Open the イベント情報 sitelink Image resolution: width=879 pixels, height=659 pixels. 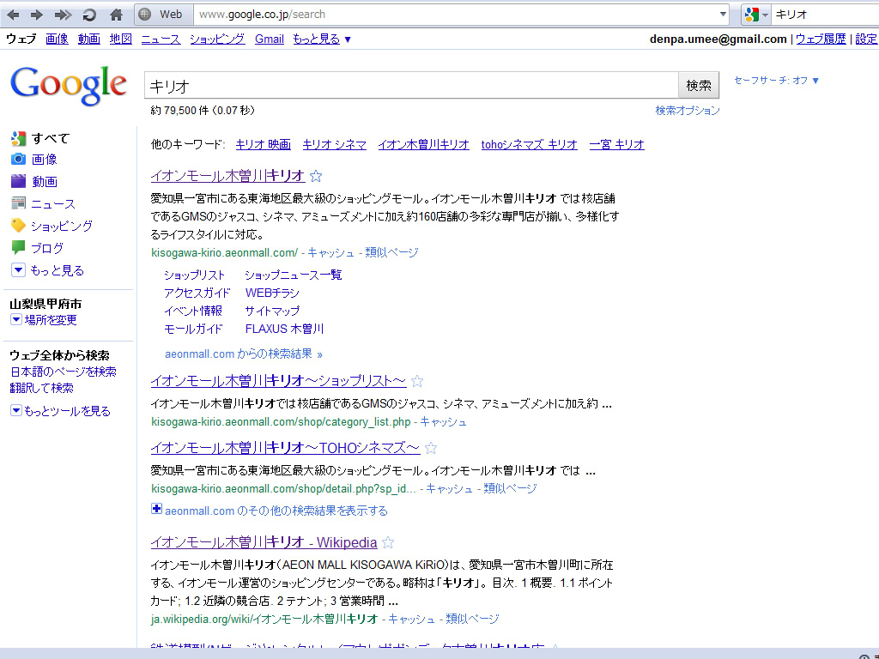click(x=193, y=311)
